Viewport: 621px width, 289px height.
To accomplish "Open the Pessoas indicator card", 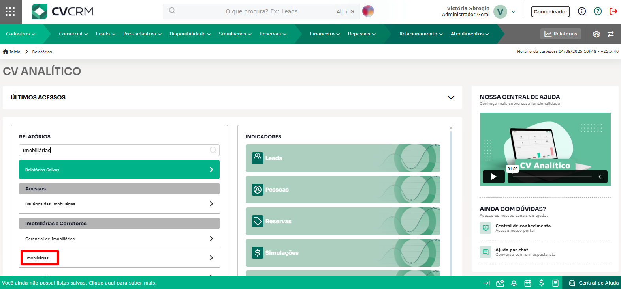I will click(343, 190).
